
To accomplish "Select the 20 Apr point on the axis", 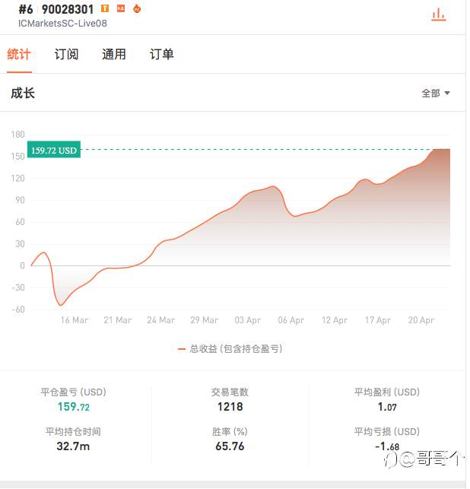I will click(x=421, y=320).
